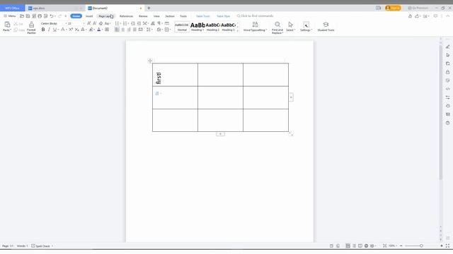The width and height of the screenshot is (453, 254).
Task: Click the bulleted list icon
Action: pyautogui.click(x=117, y=23)
